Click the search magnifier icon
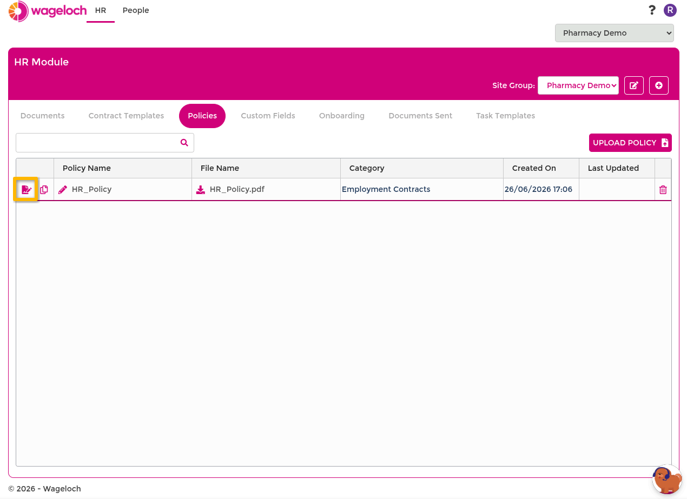687x499 pixels. tap(184, 143)
